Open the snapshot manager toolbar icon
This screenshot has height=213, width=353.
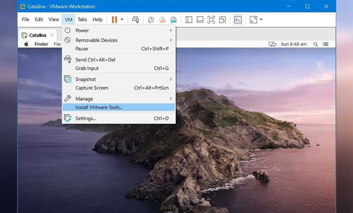(x=173, y=20)
